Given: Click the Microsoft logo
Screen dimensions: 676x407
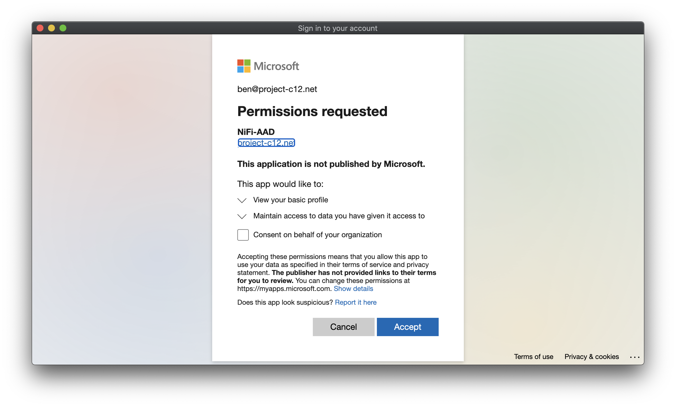Looking at the screenshot, I should [x=268, y=66].
